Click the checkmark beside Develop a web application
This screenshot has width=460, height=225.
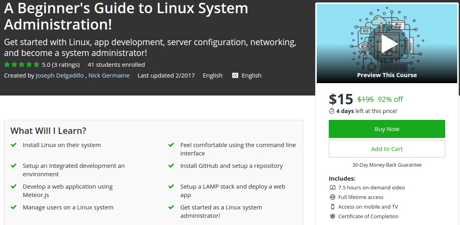pyautogui.click(x=14, y=187)
